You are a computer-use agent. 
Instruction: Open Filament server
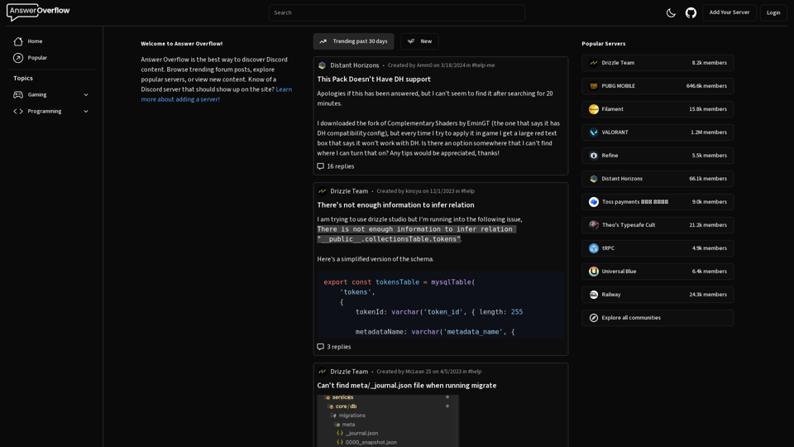(x=658, y=109)
